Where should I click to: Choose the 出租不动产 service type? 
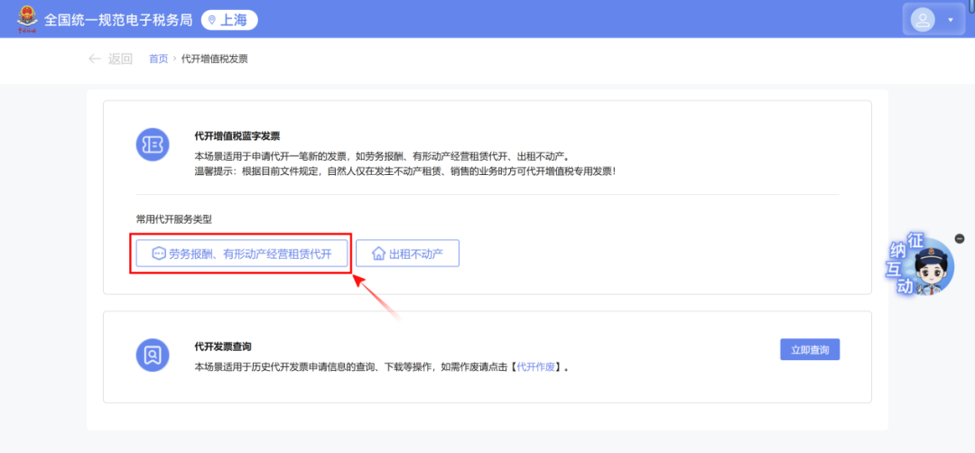click(407, 254)
